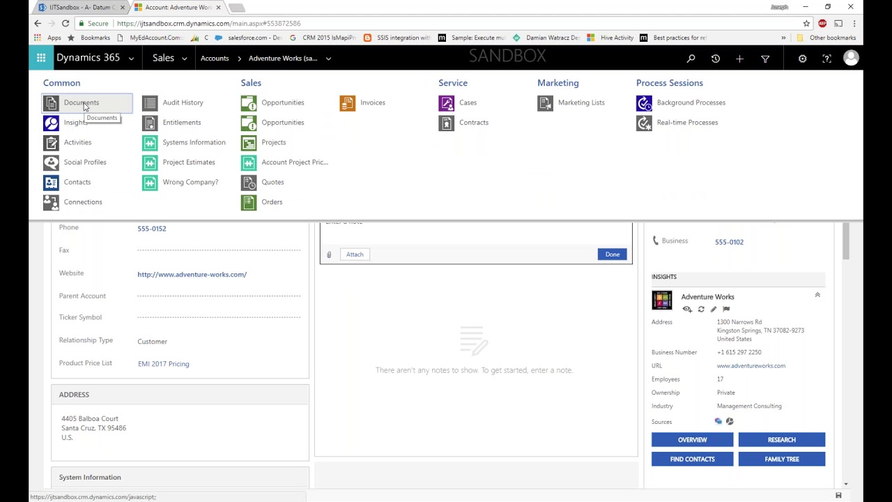The width and height of the screenshot is (892, 502).
Task: Click the follow eye icon in Insights
Action: (x=687, y=310)
